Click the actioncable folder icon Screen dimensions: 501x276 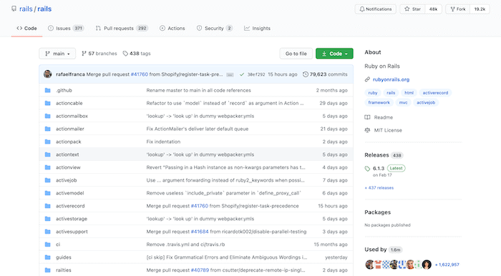(48, 103)
